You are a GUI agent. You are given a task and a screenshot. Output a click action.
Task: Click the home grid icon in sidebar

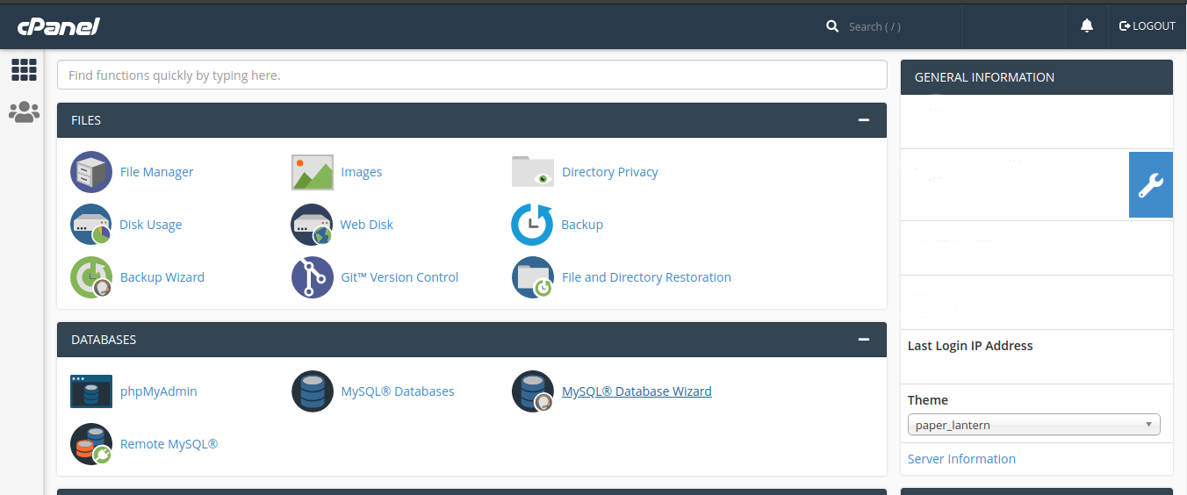(x=24, y=69)
